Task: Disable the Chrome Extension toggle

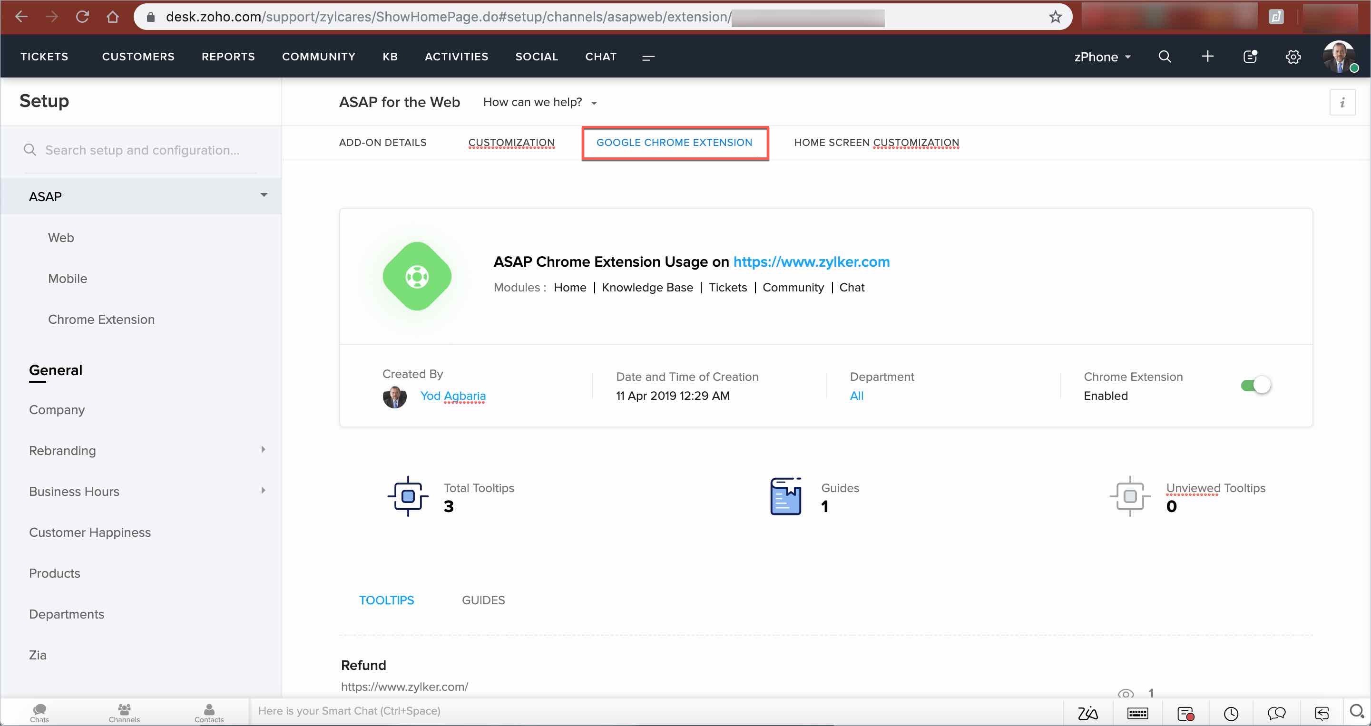Action: [1255, 385]
